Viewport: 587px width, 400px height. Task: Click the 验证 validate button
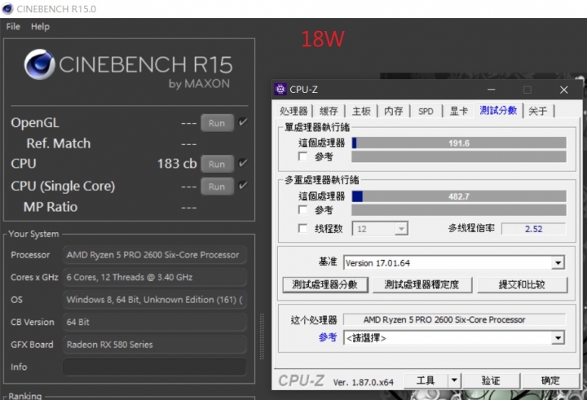[491, 380]
